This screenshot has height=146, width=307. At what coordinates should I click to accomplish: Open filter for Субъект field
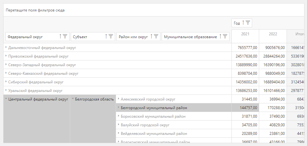(x=111, y=37)
